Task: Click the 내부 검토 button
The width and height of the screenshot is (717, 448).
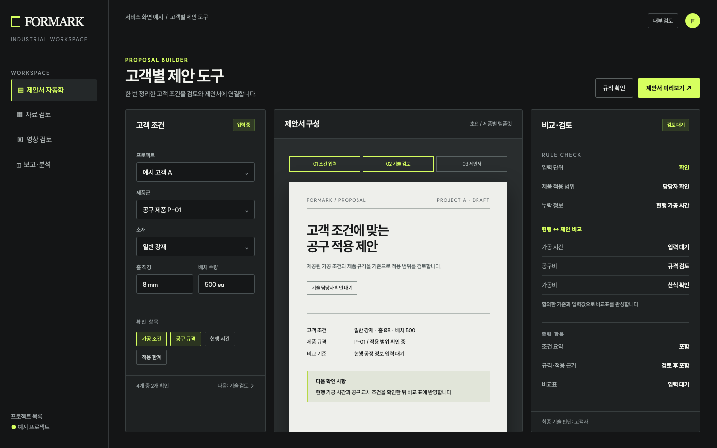Action: 663,21
